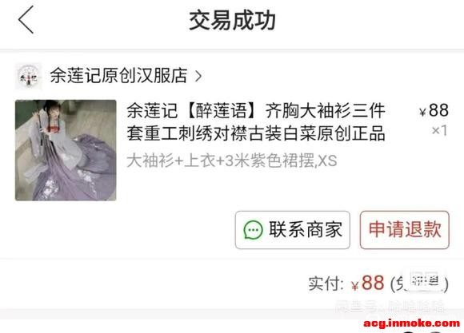Expand shop page via chevron after 汉服店

point(198,76)
